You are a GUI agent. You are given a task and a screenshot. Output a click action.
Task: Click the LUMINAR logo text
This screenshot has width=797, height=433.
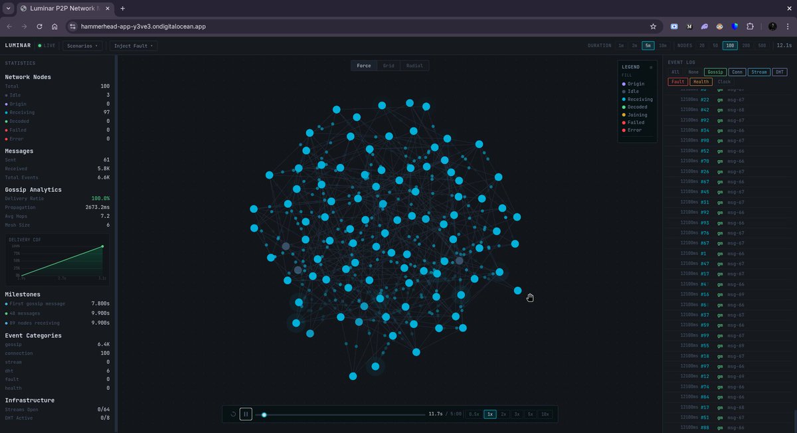click(x=18, y=46)
